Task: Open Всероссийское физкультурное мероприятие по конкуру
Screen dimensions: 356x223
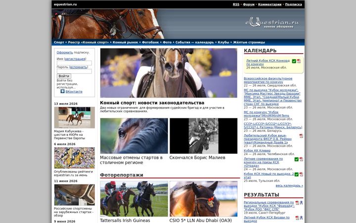Action: point(268,80)
